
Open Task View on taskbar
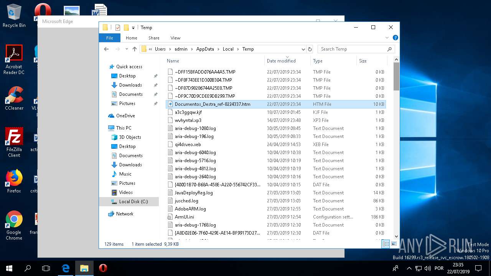[x=46, y=268]
